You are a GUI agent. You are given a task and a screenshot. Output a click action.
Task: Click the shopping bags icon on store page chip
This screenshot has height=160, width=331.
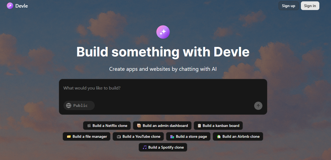[x=172, y=136]
